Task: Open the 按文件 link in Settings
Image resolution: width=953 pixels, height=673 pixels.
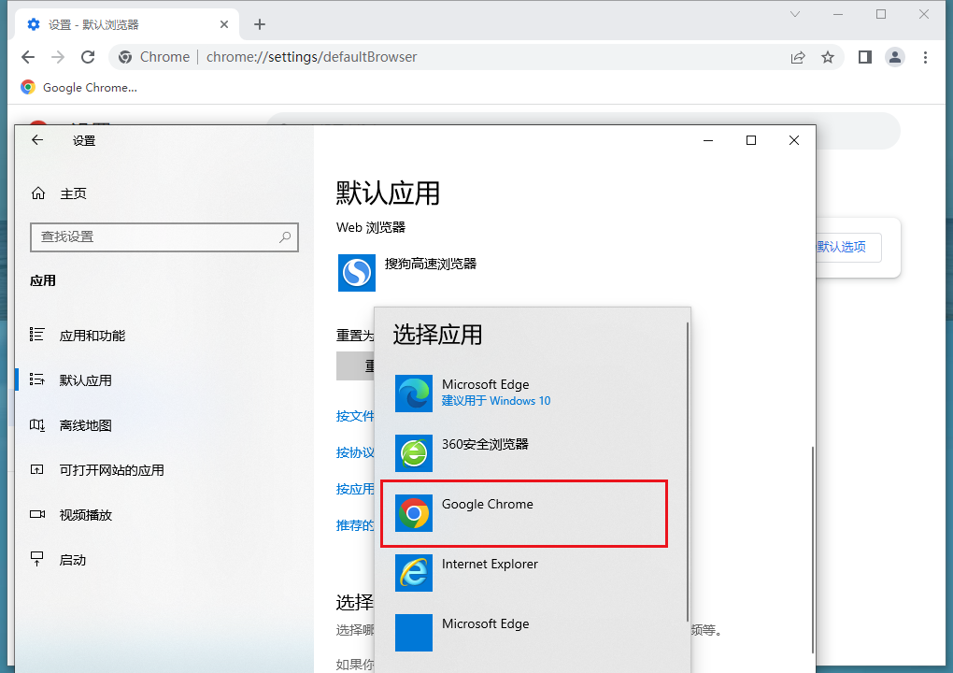Action: point(356,417)
